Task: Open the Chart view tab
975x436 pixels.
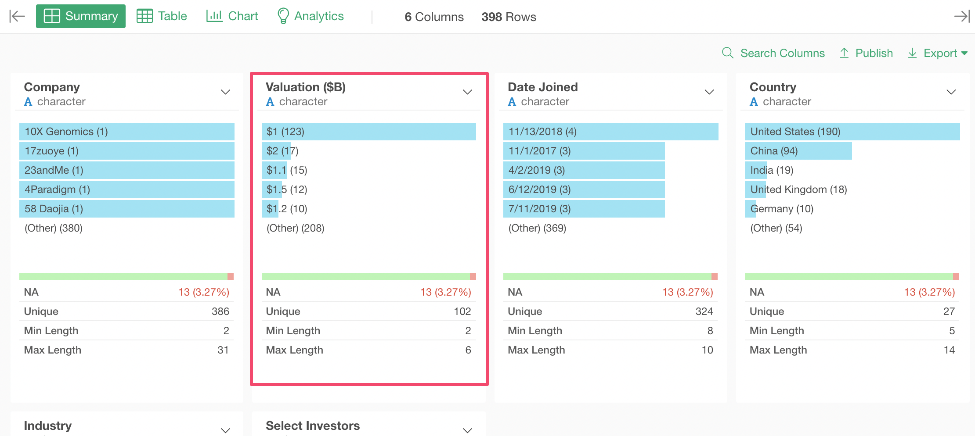Action: click(232, 16)
